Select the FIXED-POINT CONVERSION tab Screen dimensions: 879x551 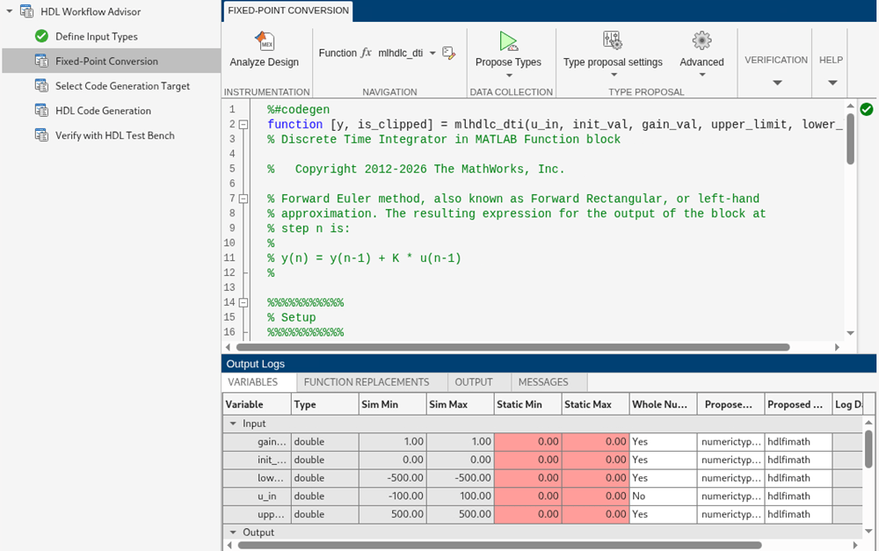288,11
